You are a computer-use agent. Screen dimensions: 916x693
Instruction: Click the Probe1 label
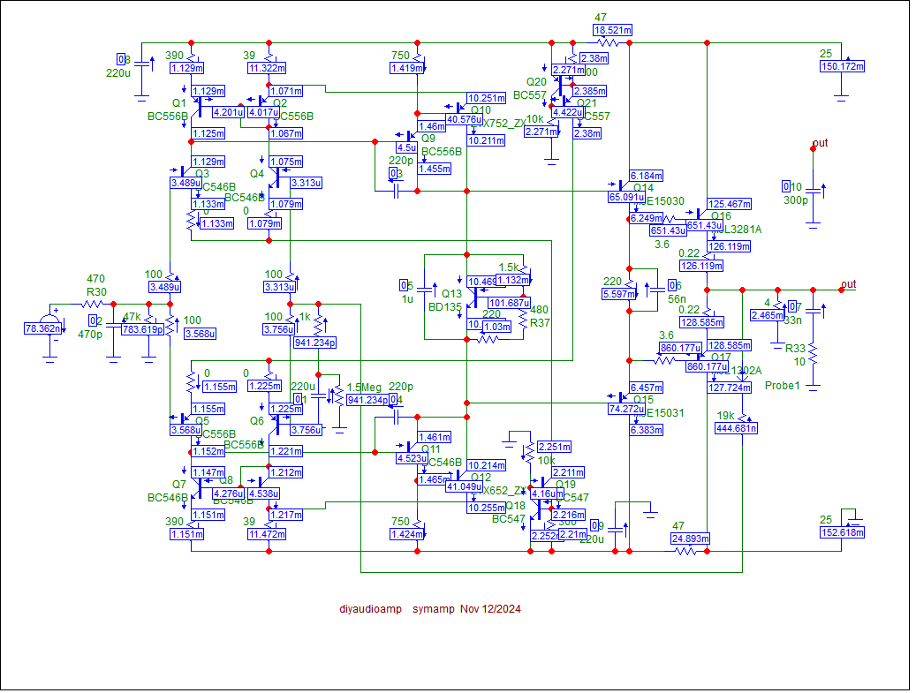click(x=783, y=385)
